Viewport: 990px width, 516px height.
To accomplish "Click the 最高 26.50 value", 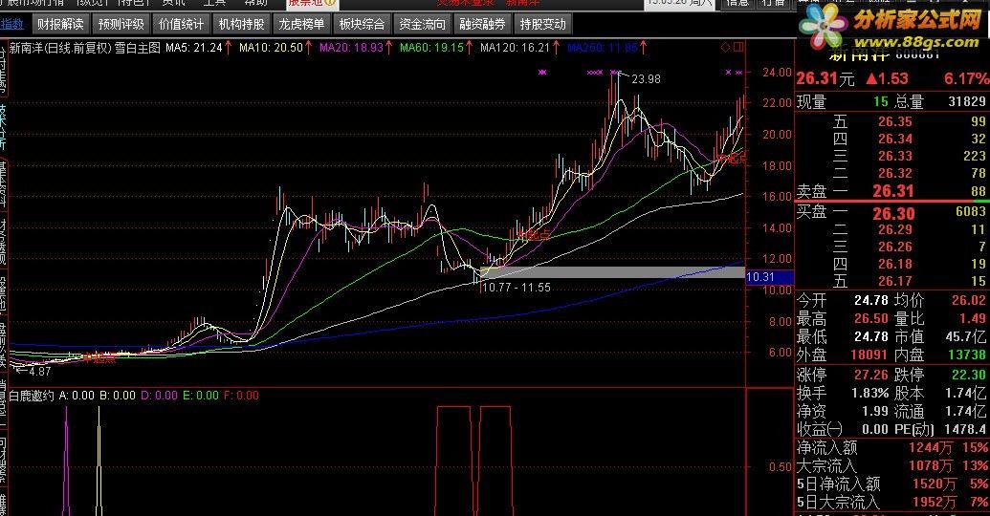I will pos(871,318).
